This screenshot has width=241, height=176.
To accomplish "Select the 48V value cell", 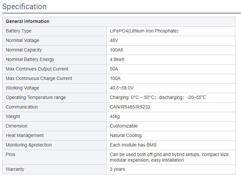I will coord(114,40).
